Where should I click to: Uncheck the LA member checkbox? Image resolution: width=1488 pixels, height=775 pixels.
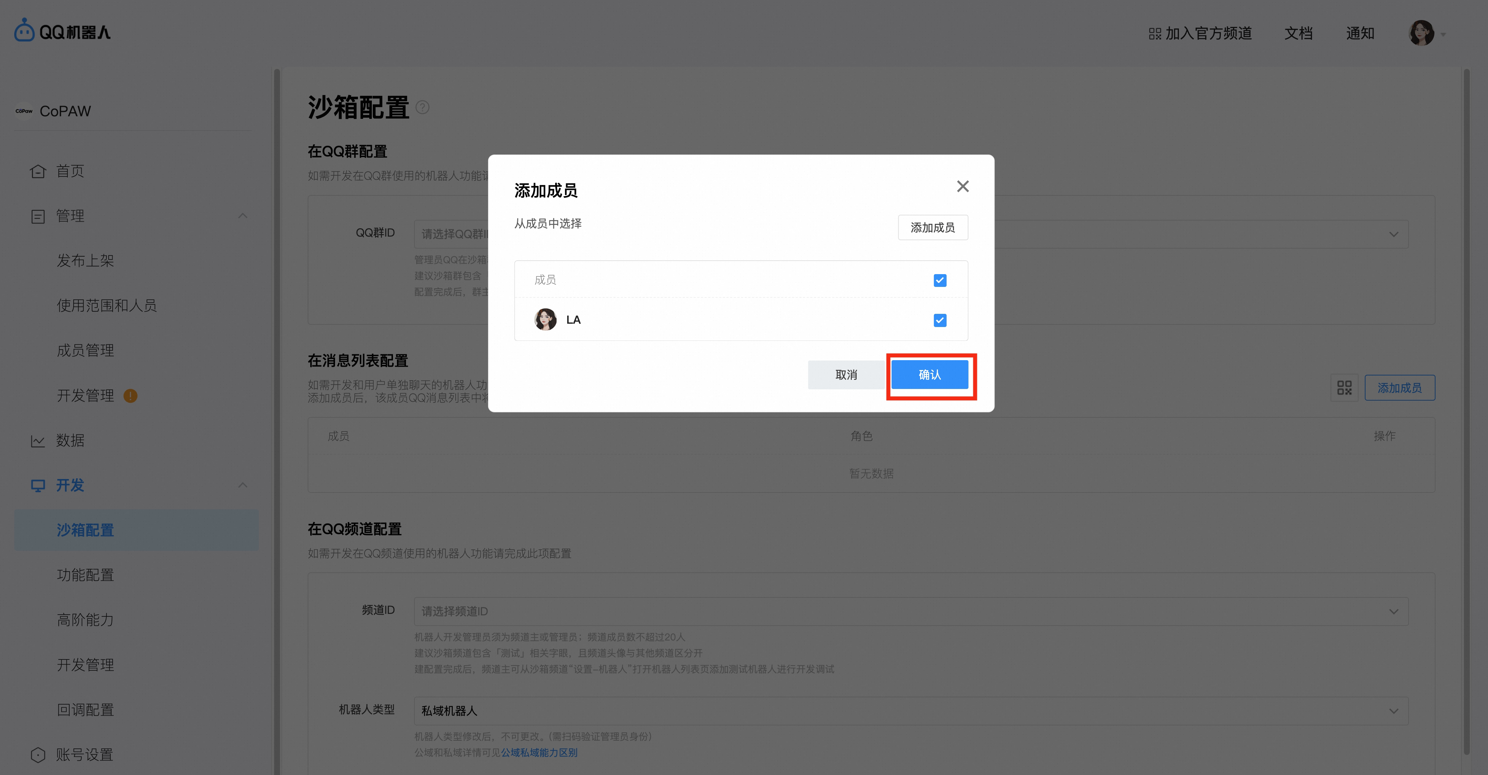[x=940, y=320]
